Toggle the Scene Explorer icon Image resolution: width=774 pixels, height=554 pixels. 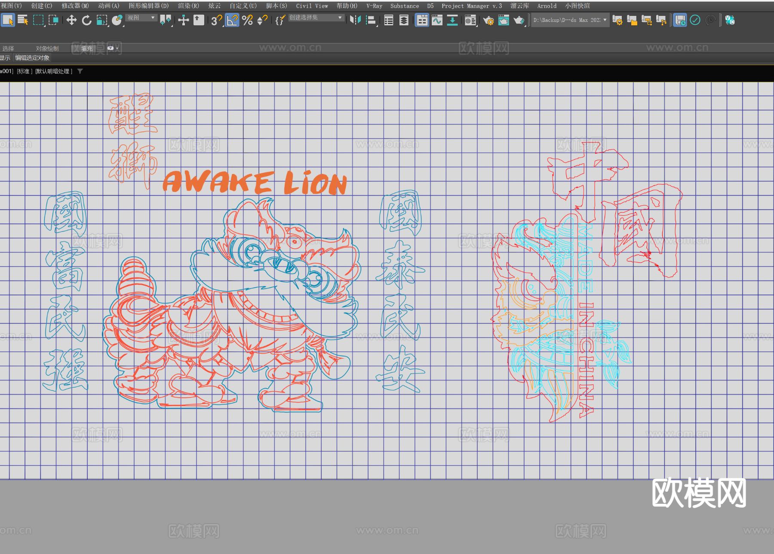click(x=389, y=20)
